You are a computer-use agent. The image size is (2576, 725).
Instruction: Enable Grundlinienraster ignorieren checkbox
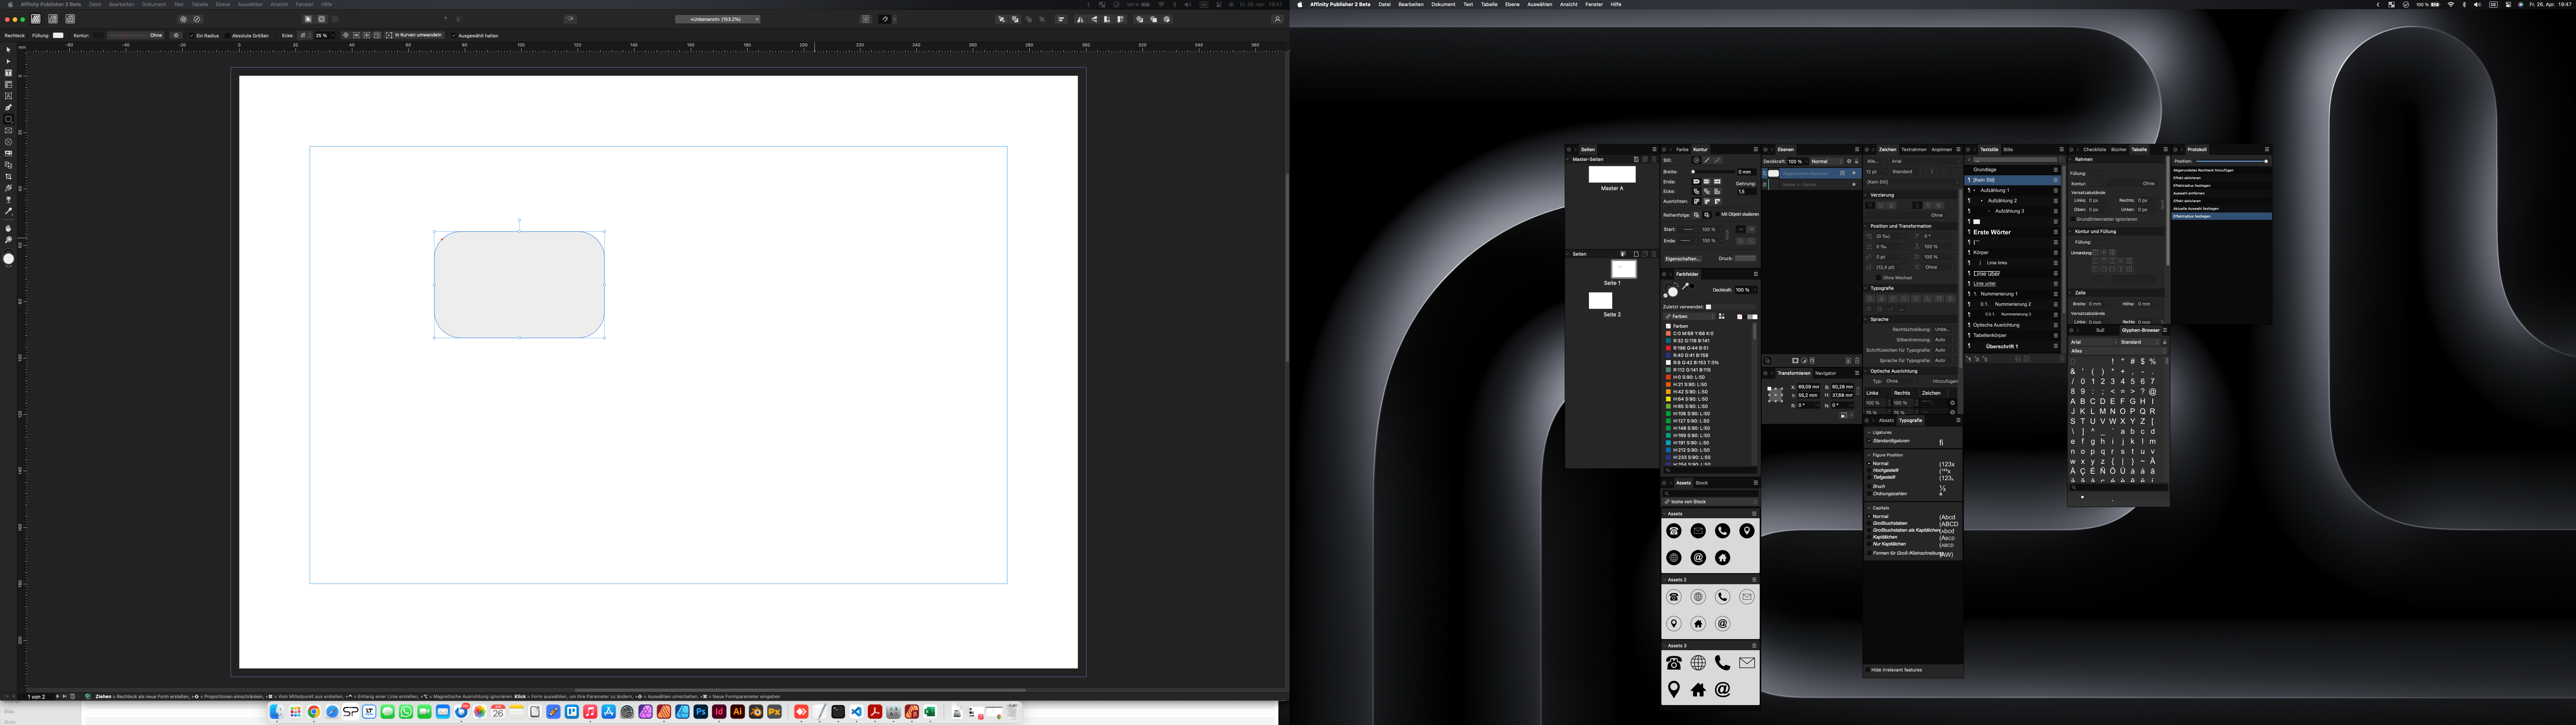(2073, 219)
